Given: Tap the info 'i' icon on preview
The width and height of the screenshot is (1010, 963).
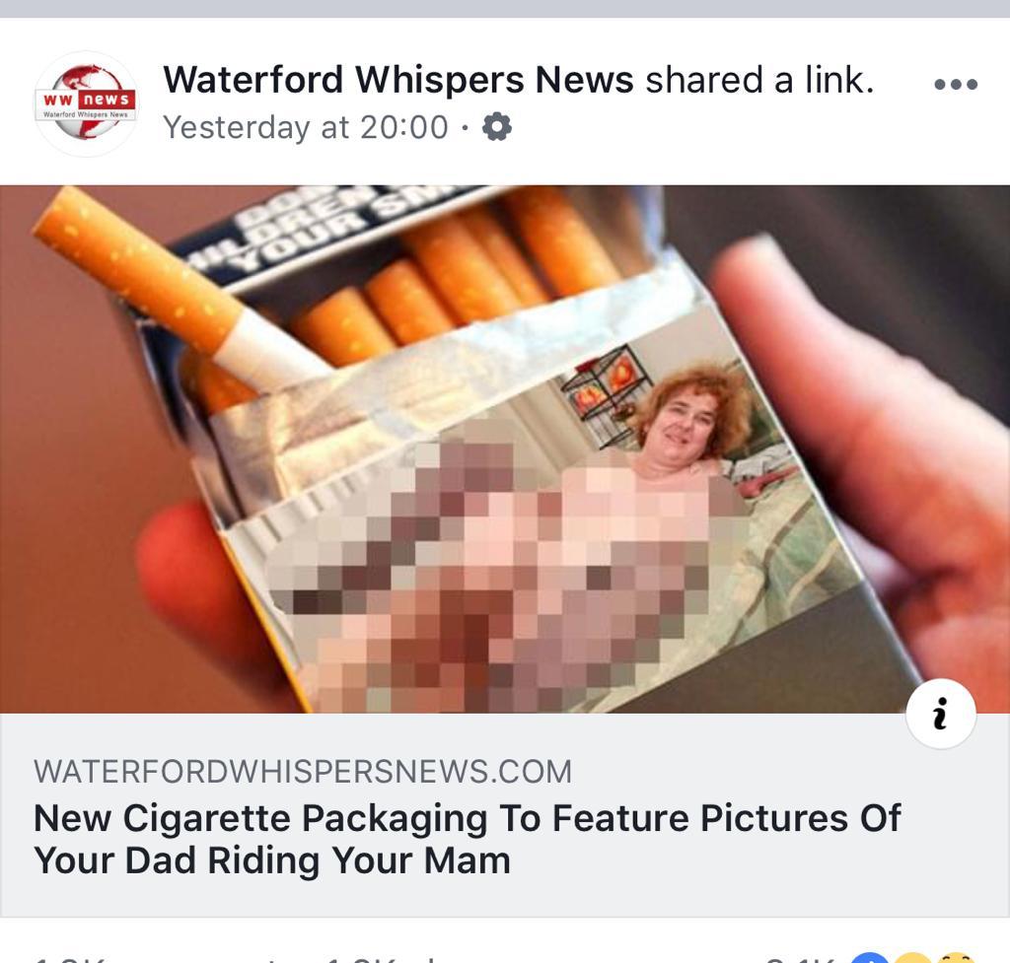Looking at the screenshot, I should point(941,714).
